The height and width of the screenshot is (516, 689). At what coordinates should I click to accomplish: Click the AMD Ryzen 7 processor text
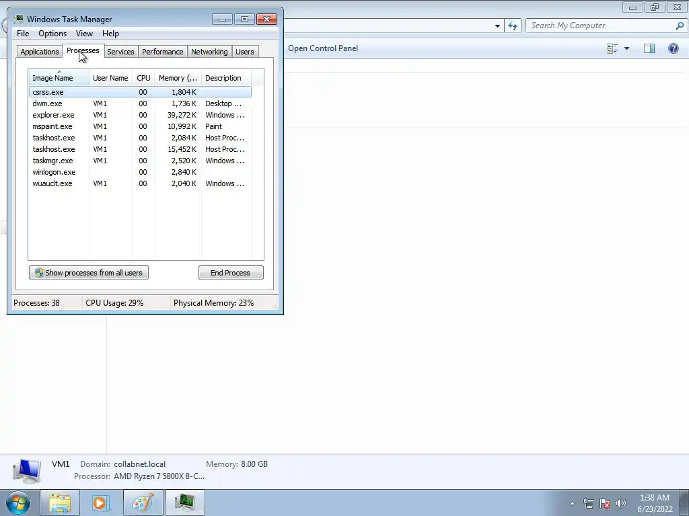point(159,476)
